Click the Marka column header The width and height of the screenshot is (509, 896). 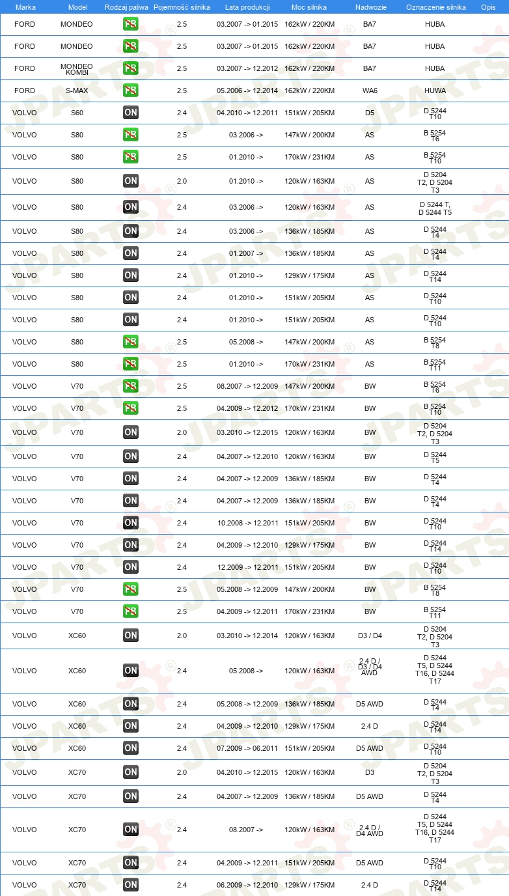(x=25, y=7)
